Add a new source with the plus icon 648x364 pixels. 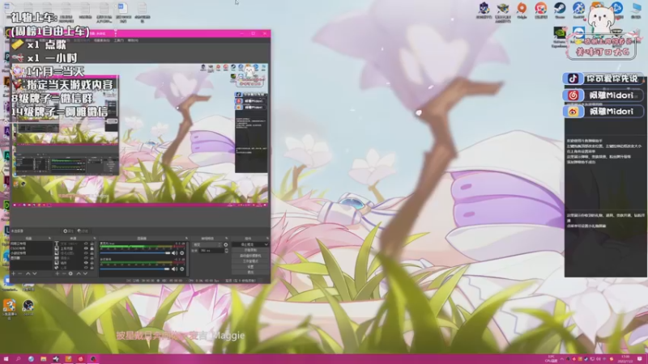[x=57, y=273]
